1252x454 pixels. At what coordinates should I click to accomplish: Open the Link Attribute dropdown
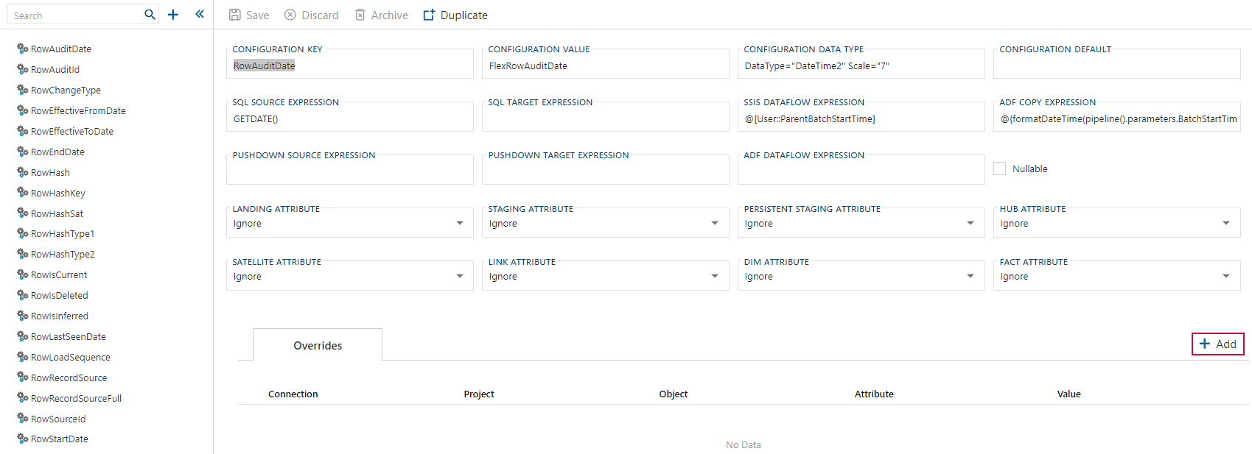pos(605,276)
